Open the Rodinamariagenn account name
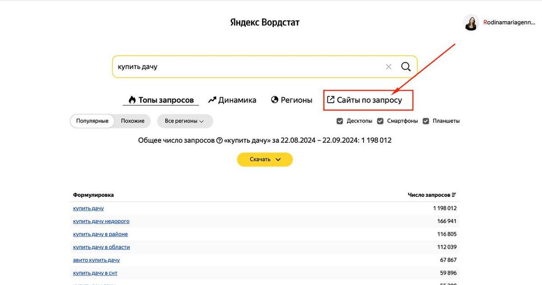Viewport: 542px width, 285px height. 509,22
